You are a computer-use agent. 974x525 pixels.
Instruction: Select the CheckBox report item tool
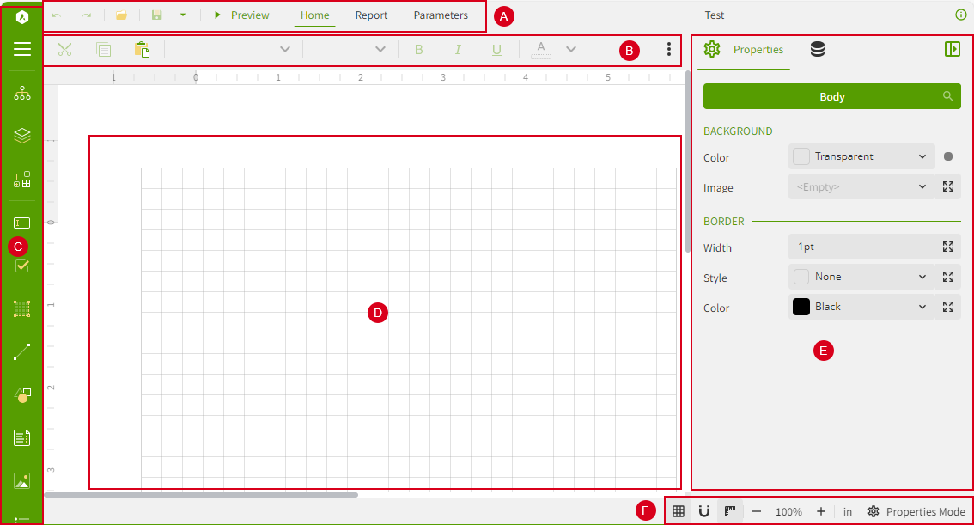pyautogui.click(x=22, y=266)
